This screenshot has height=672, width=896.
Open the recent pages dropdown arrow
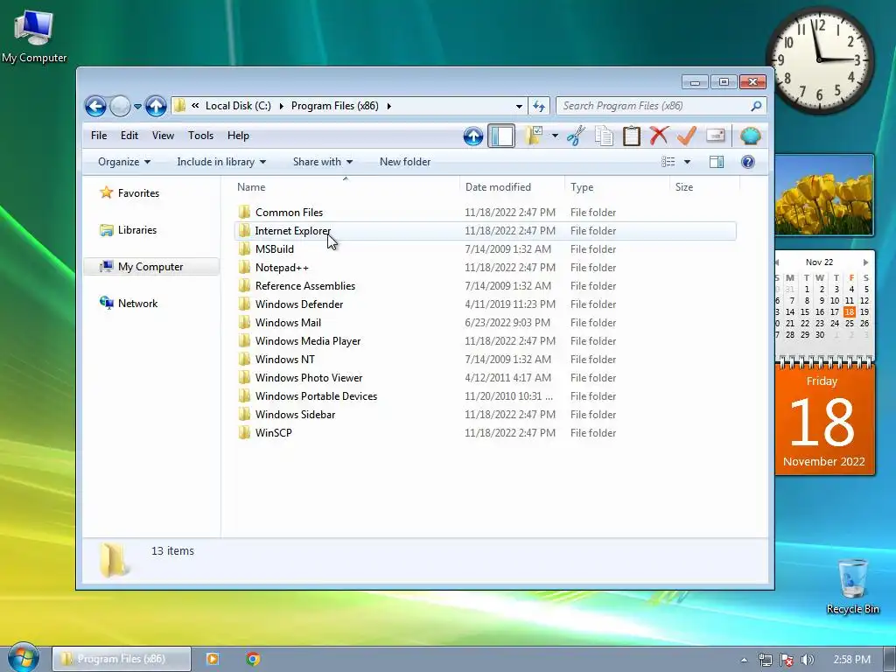click(x=137, y=106)
